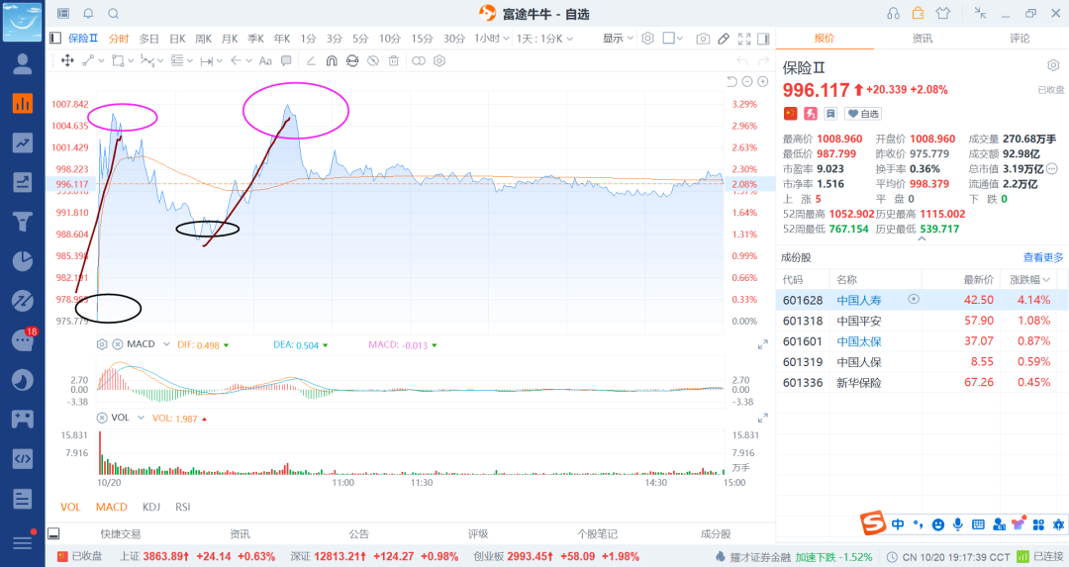Image resolution: width=1069 pixels, height=567 pixels.
Task: Open 中国平安 constituent stock row
Action: tap(923, 321)
